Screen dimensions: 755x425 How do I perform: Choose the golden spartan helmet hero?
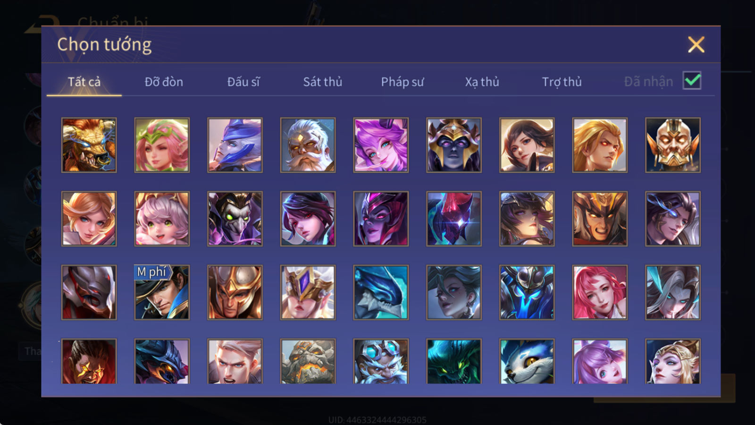click(235, 292)
